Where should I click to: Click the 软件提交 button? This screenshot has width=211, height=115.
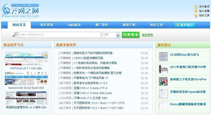pyautogui.click(x=185, y=25)
